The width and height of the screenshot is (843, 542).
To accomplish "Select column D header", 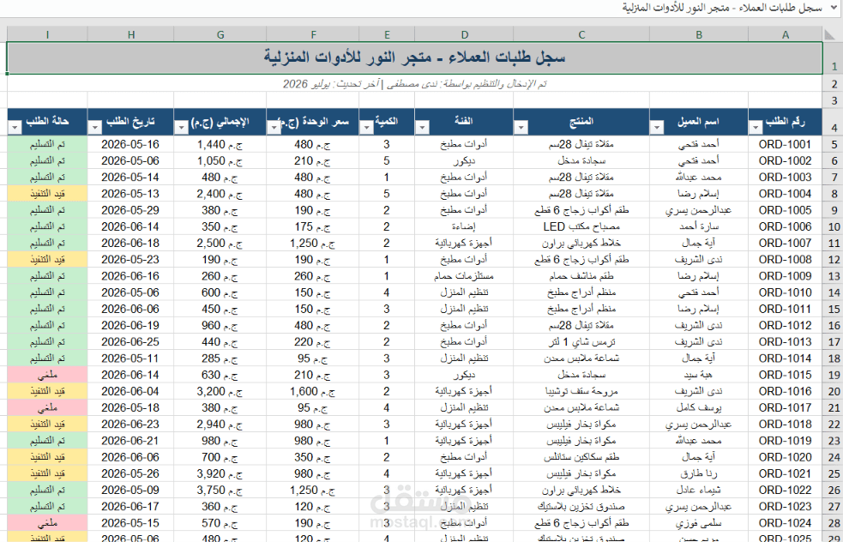I will pos(464,34).
